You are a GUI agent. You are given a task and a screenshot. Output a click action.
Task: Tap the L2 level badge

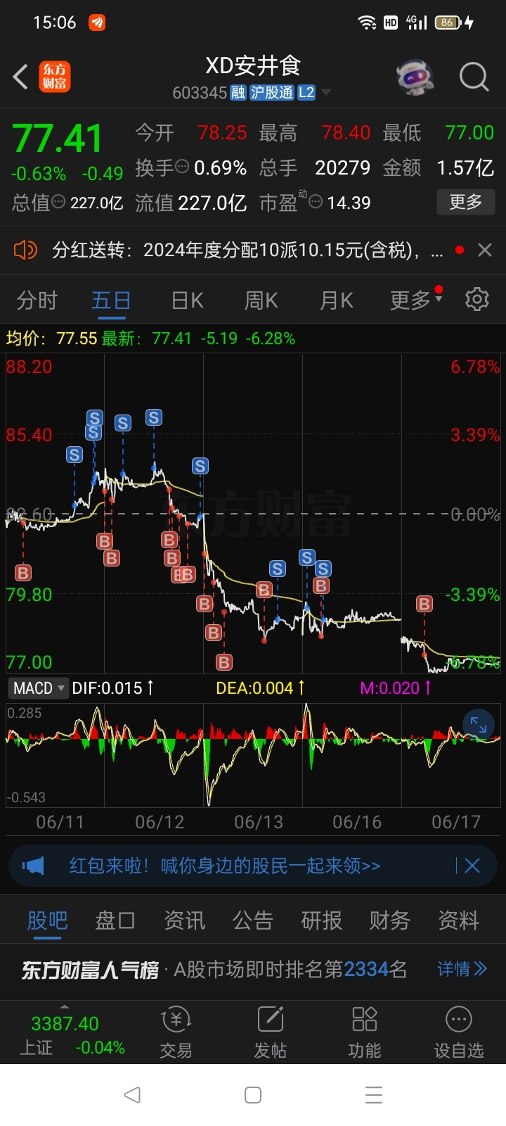[306, 93]
